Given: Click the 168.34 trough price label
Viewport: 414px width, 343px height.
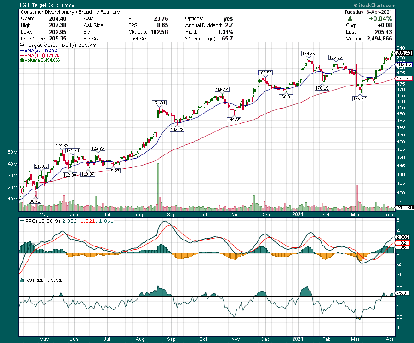Looking at the screenshot, I should [286, 97].
